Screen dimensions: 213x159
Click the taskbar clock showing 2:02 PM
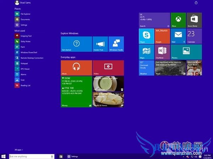207,157
